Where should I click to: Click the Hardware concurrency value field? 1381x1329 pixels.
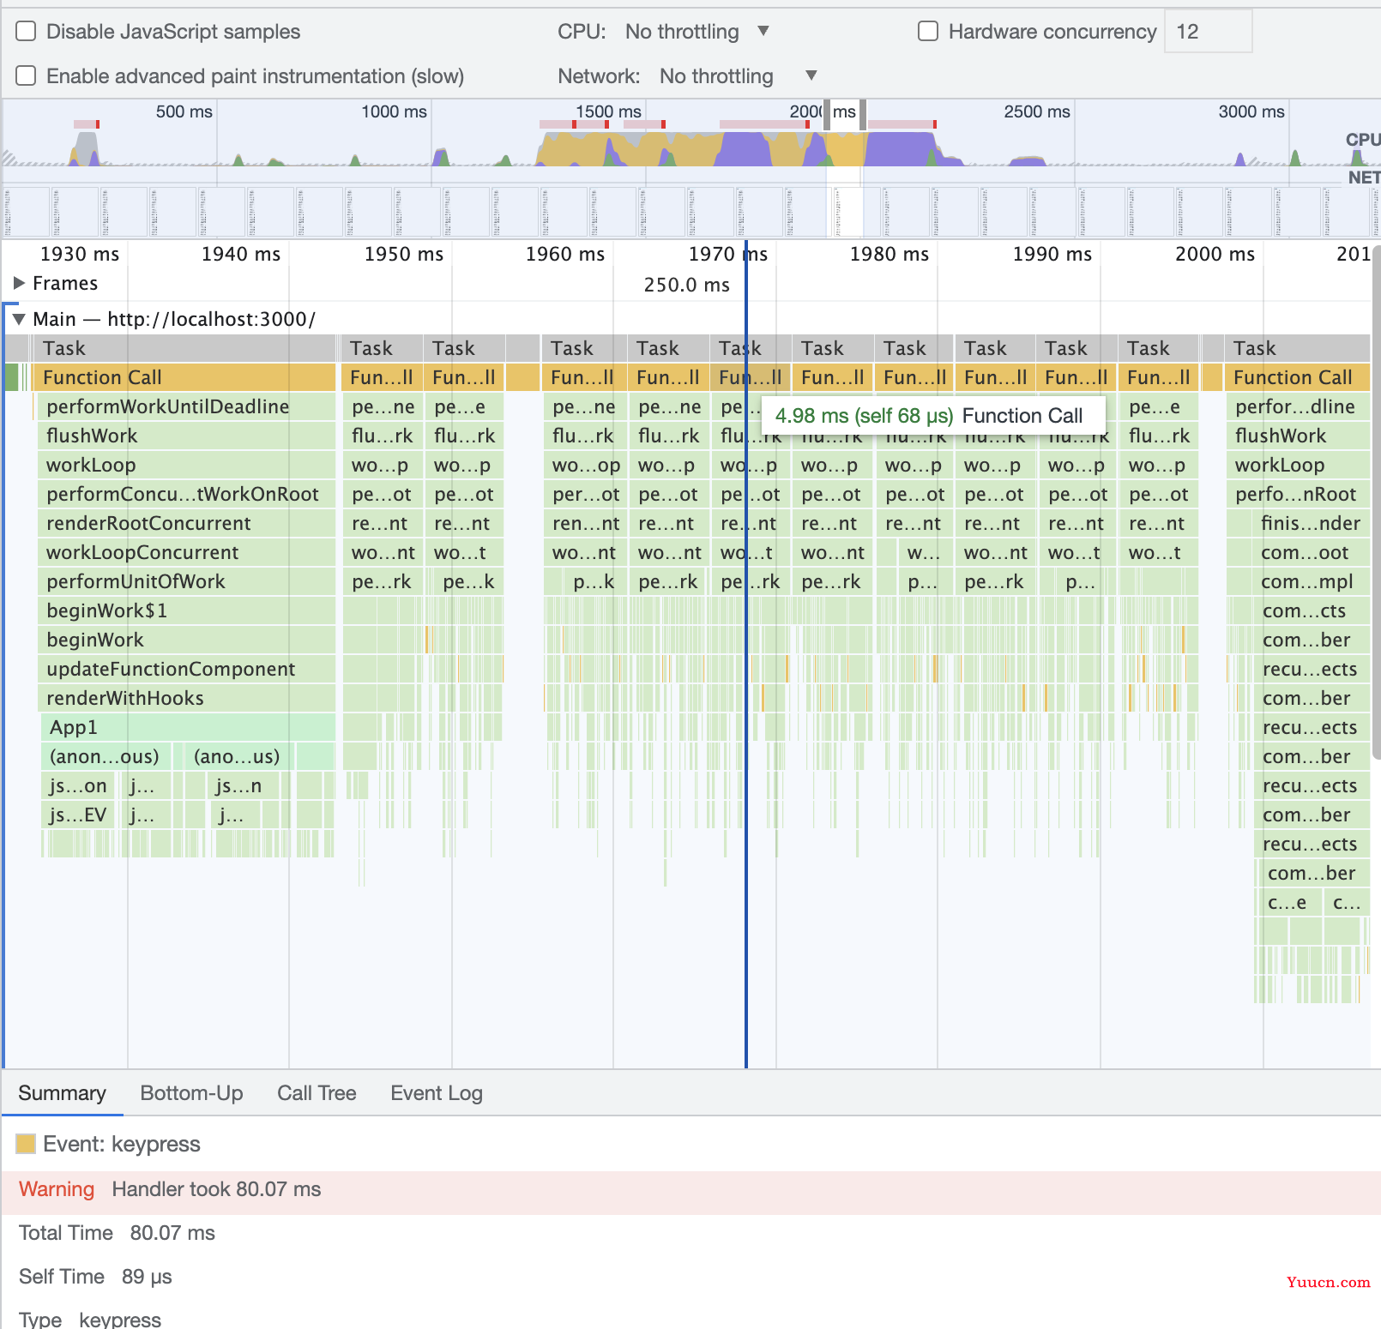pyautogui.click(x=1208, y=32)
